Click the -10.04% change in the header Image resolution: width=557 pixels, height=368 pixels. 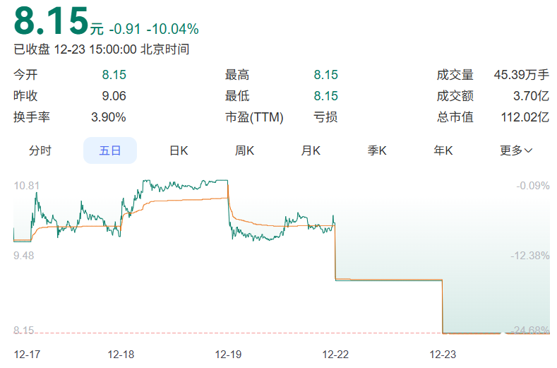coord(172,29)
